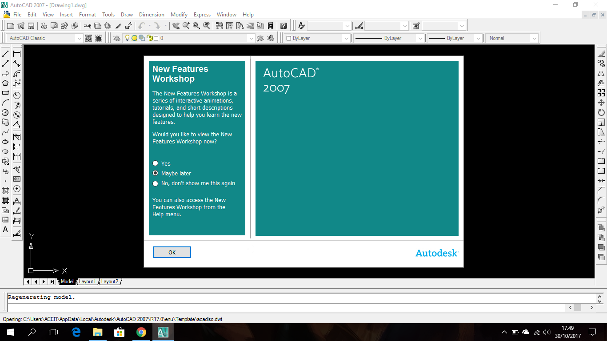Screen dimensions: 607x341
Task: Open File Explorer from the taskbar
Action: 98,332
